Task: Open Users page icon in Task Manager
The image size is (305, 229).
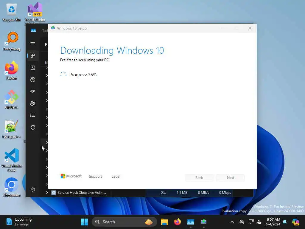Action: [33, 103]
